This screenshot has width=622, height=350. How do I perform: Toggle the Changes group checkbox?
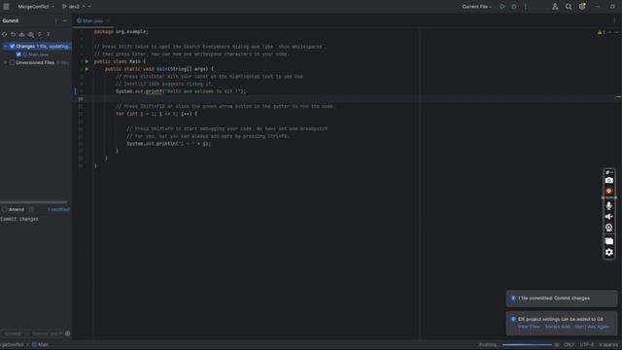pos(12,47)
